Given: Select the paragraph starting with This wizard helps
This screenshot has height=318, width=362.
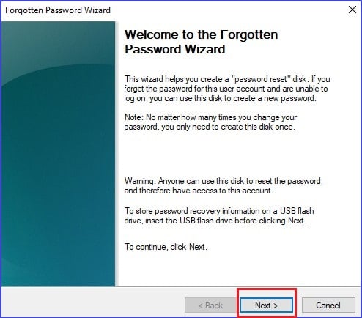Looking at the screenshot, I should click(x=227, y=89).
